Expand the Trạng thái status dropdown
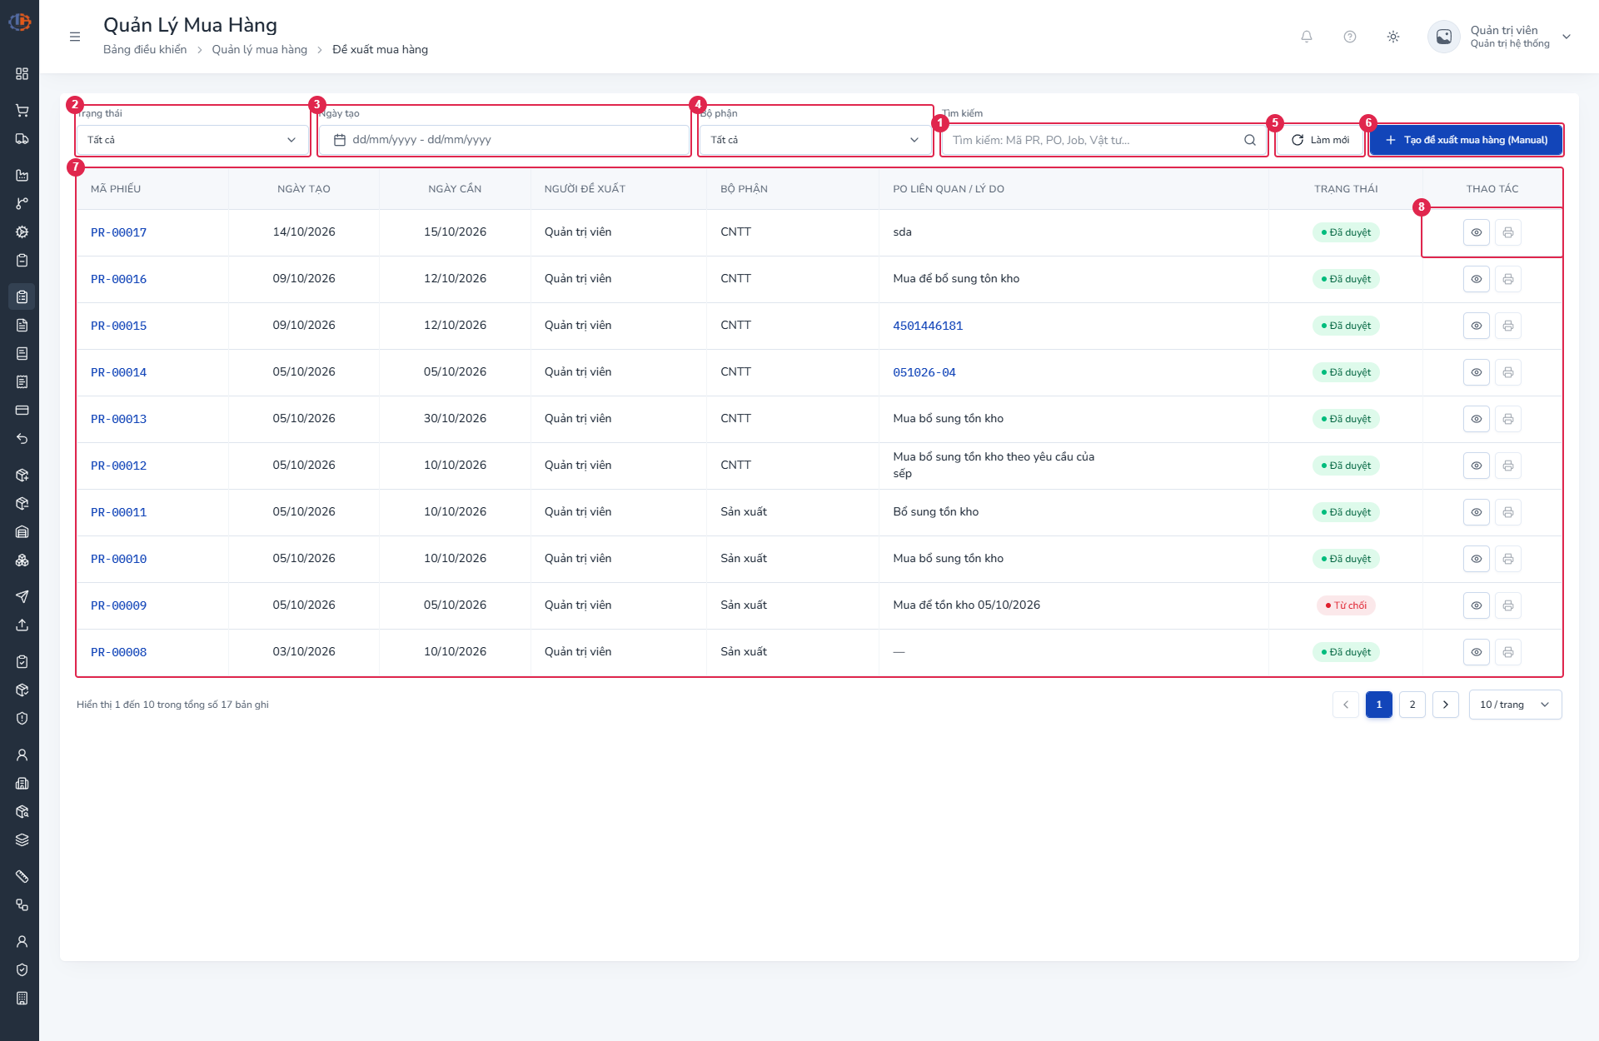Image resolution: width=1599 pixels, height=1041 pixels. [192, 140]
